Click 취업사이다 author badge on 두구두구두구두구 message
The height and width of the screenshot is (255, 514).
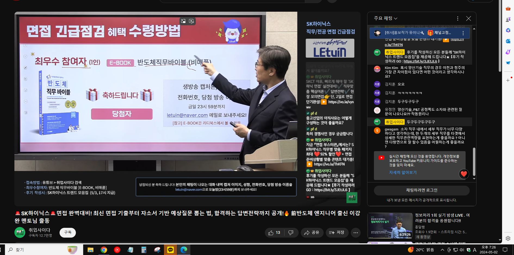pos(395,122)
